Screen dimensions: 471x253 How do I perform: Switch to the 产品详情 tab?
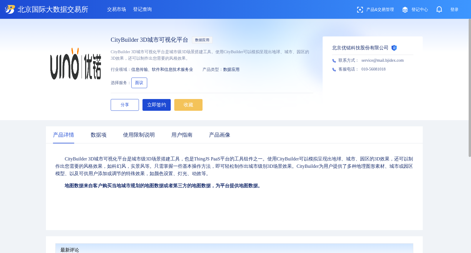[64, 135]
